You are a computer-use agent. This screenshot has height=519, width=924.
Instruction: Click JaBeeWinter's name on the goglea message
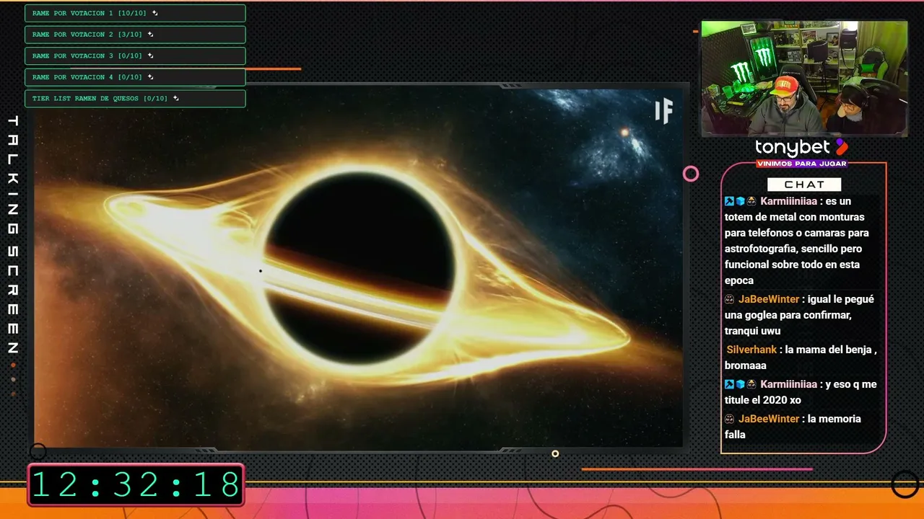(769, 299)
